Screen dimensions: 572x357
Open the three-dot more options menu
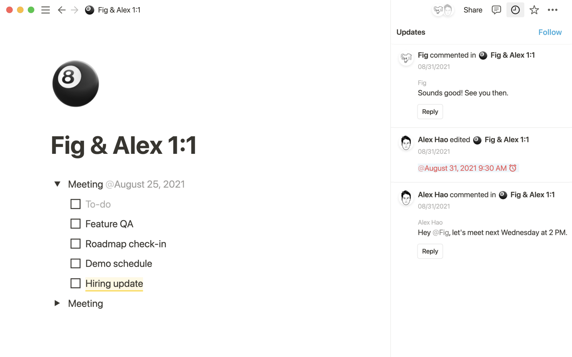552,10
